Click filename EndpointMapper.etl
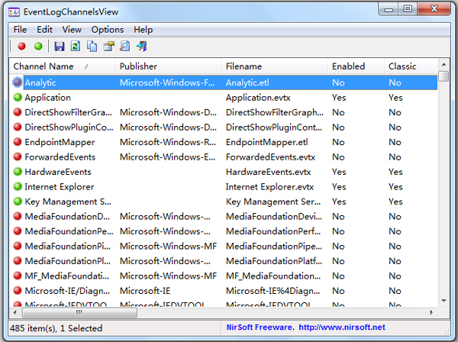This screenshot has height=342, width=458. click(267, 142)
